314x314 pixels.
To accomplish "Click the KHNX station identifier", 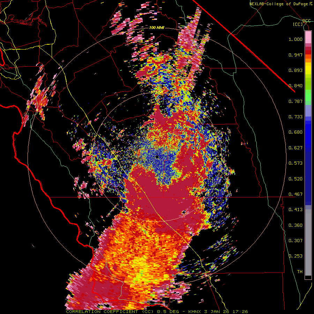I will 195,312.
